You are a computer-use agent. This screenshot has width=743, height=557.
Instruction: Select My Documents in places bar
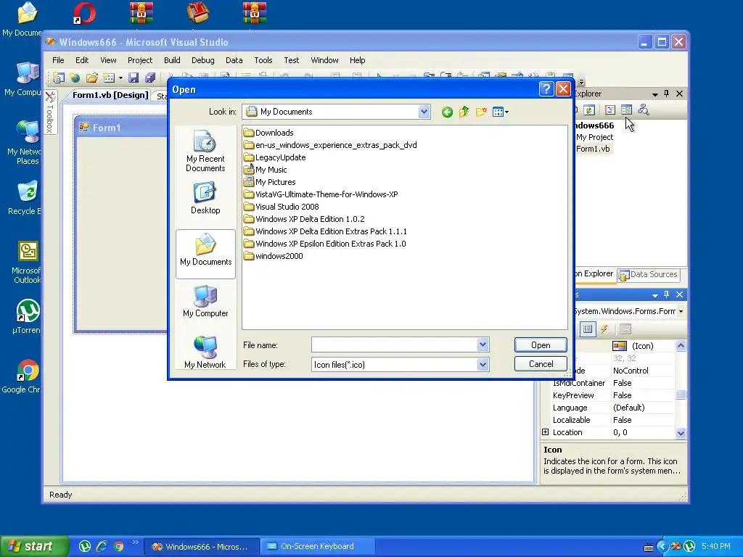point(205,254)
